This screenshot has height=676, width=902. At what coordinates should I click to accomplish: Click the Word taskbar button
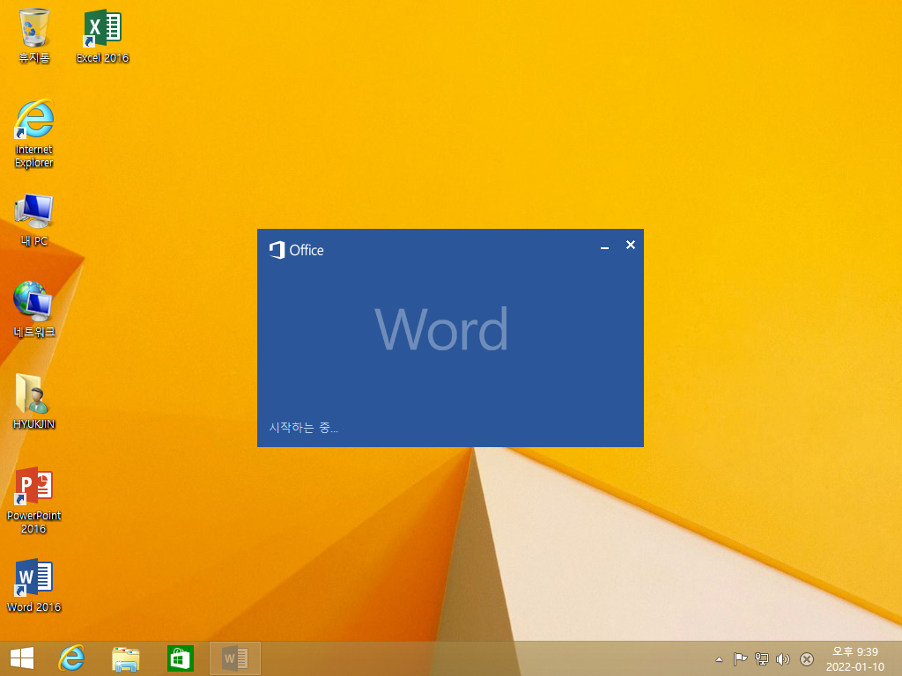pos(234,658)
